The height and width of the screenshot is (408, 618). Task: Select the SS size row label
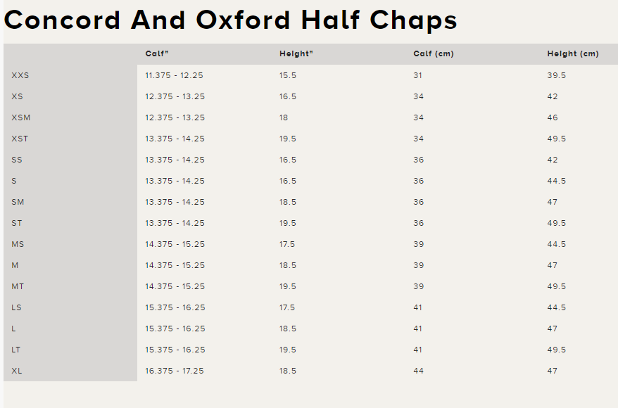[17, 160]
